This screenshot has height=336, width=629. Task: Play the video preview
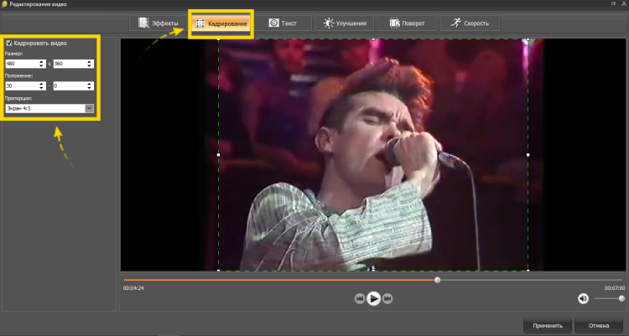[373, 298]
